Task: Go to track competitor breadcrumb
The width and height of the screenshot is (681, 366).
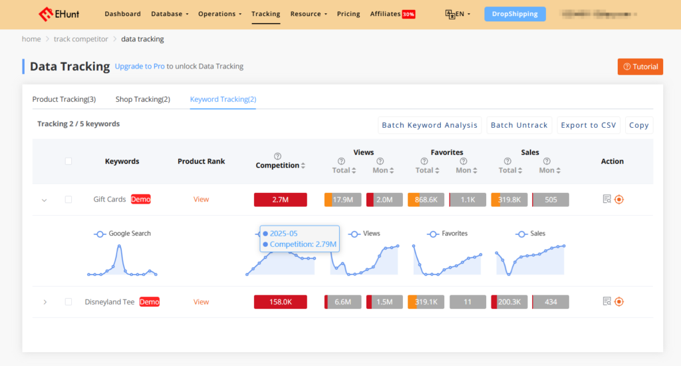Action: [x=80, y=39]
